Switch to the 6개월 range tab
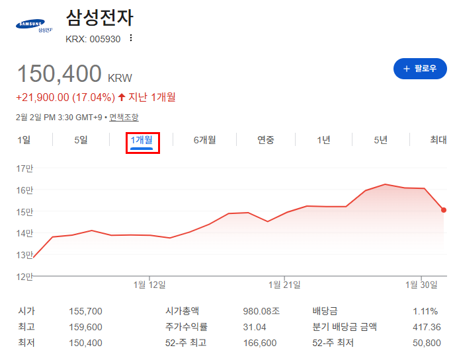Screen dimensions: 455x358 coord(204,140)
